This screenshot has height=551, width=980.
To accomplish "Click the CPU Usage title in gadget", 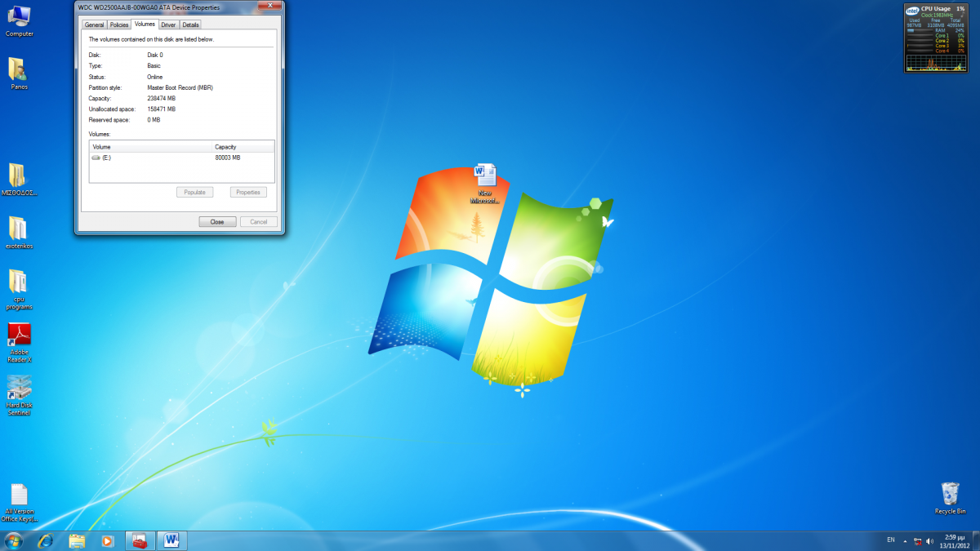I will pos(936,8).
